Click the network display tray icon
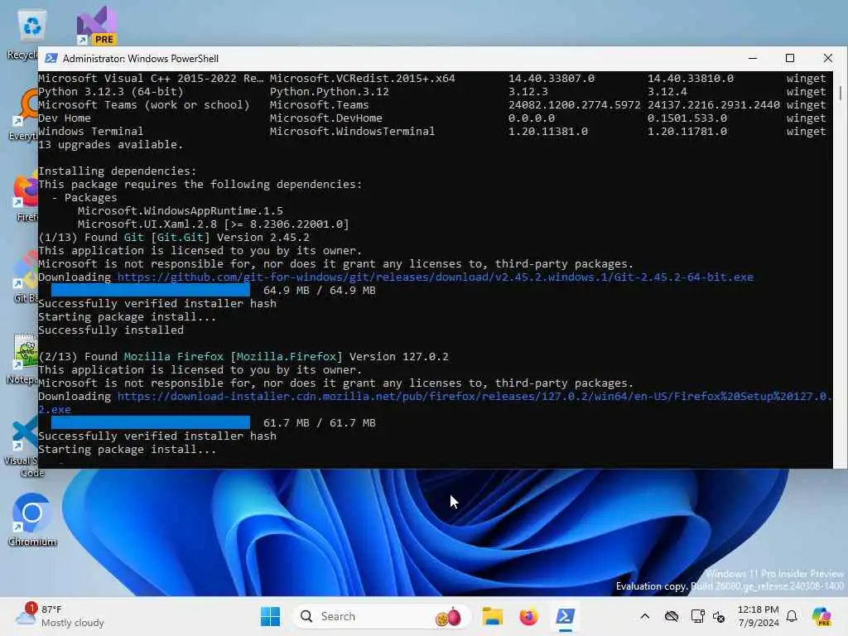 (x=697, y=616)
